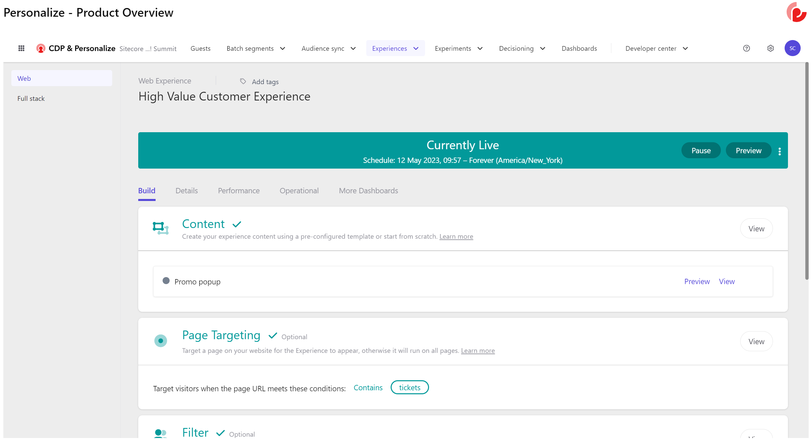811x439 pixels.
Task: Click the Content section icon
Action: [x=161, y=228]
